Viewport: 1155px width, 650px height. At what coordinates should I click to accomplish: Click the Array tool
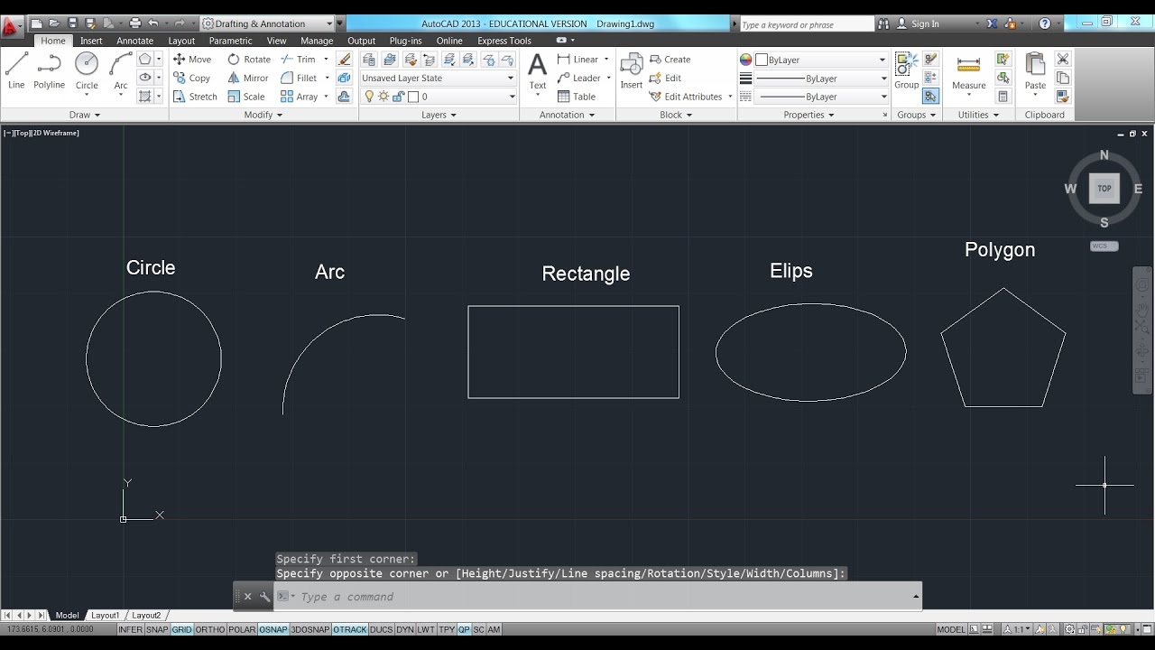pyautogui.click(x=299, y=97)
